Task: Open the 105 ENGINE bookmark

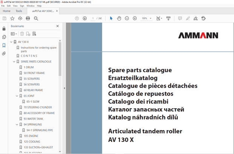Action: click(31, 136)
